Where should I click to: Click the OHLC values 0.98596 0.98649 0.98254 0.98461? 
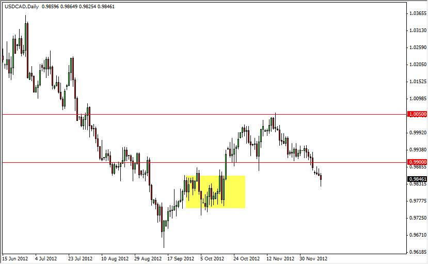click(78, 6)
